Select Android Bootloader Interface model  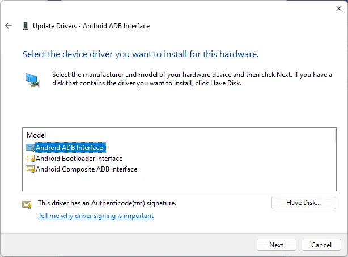[x=79, y=159]
